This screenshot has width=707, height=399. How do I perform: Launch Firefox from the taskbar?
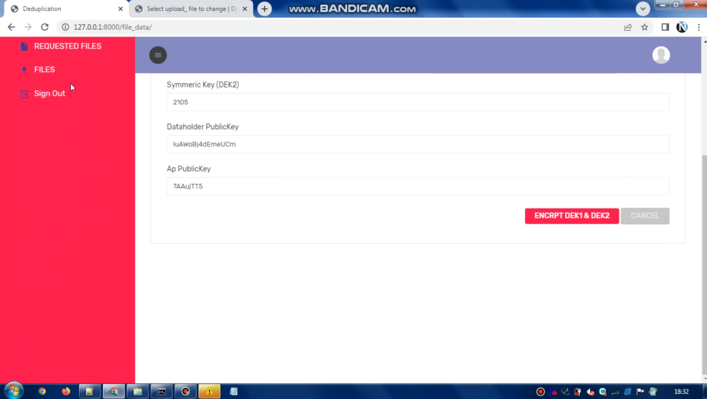[x=66, y=391]
